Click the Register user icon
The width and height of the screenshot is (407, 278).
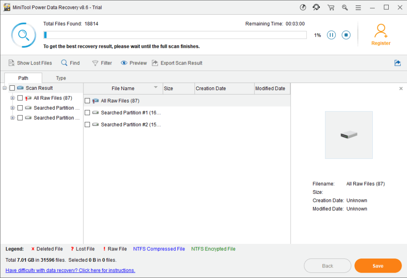(381, 31)
